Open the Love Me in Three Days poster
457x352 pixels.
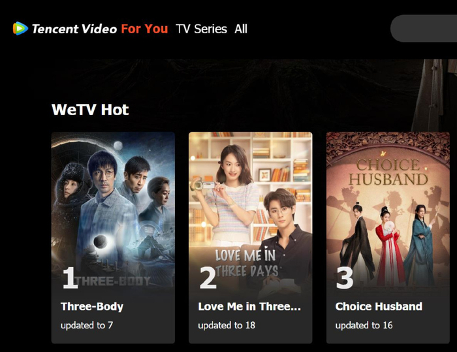(x=250, y=210)
